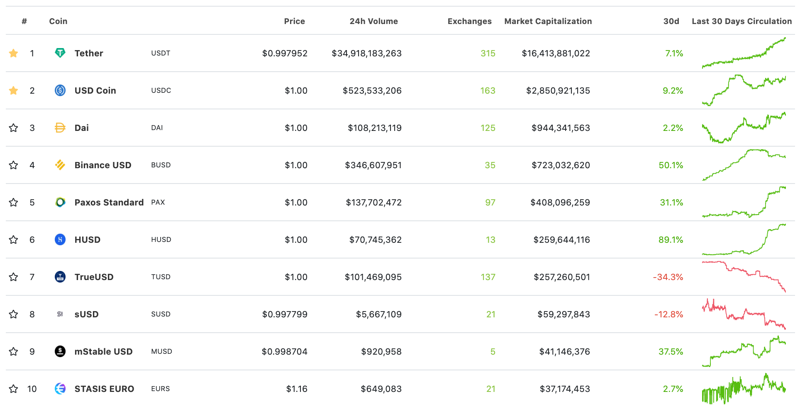Click Binance USD's circulation sparkline

[x=744, y=165]
